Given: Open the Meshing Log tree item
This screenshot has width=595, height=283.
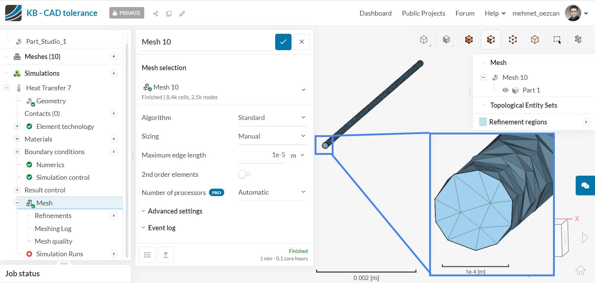Looking at the screenshot, I should (53, 229).
